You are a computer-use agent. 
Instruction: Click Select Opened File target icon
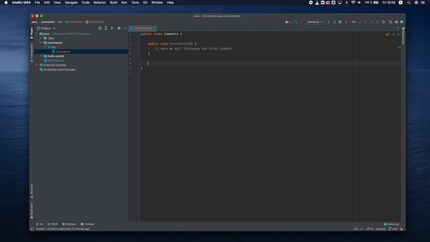coord(100,28)
